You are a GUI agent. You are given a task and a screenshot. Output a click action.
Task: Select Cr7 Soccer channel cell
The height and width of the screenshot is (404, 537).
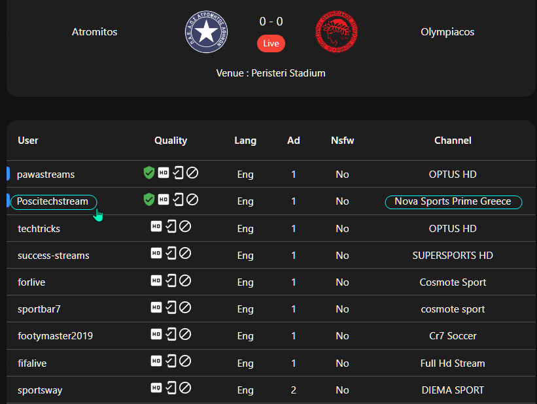pos(453,336)
